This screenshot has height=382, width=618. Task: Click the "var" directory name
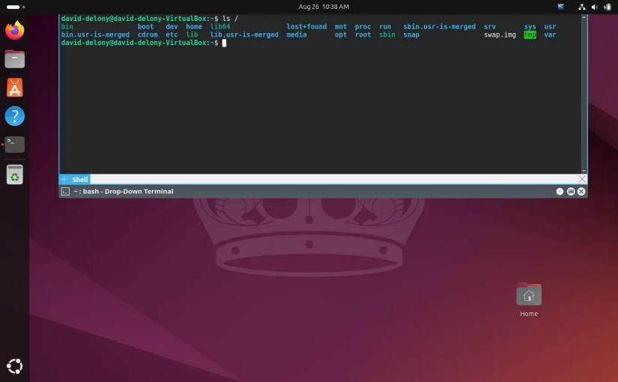[551, 34]
